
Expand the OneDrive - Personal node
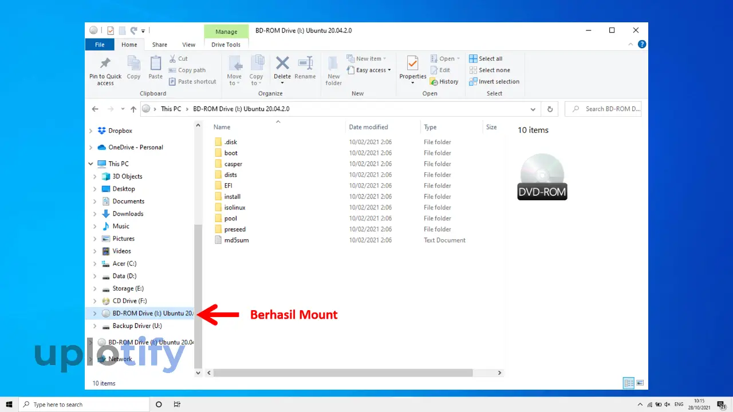(x=90, y=147)
